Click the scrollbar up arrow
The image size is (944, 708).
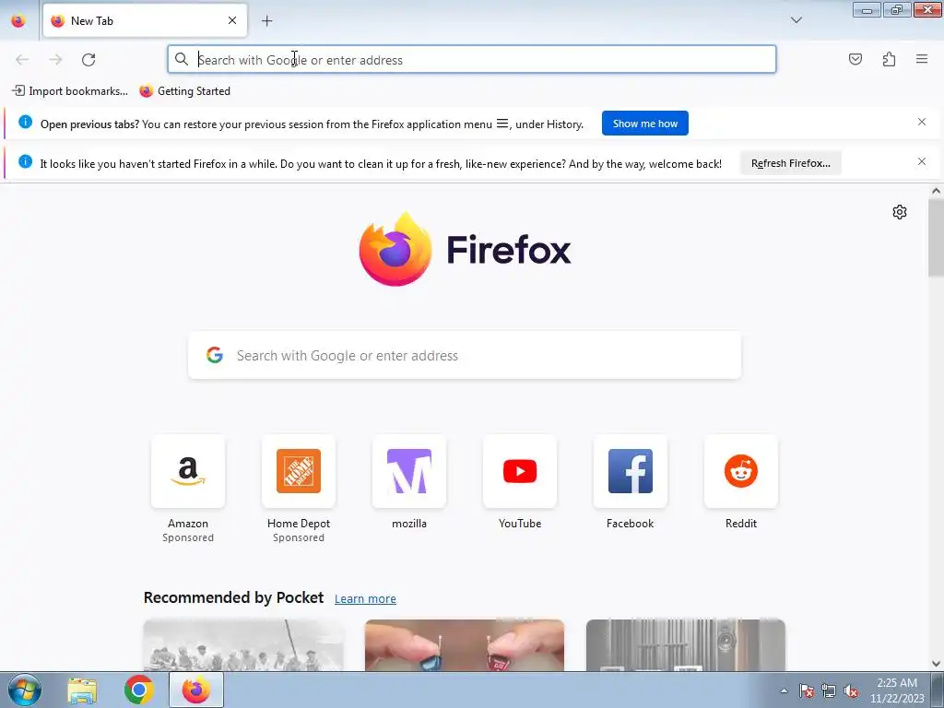[936, 192]
